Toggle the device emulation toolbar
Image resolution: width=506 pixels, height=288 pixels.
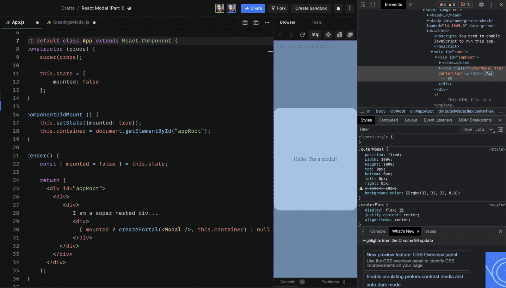click(372, 5)
